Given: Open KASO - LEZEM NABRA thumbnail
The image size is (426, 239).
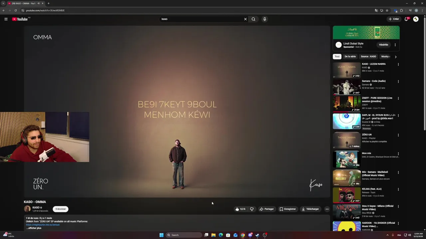Looking at the screenshot, I should click(346, 70).
